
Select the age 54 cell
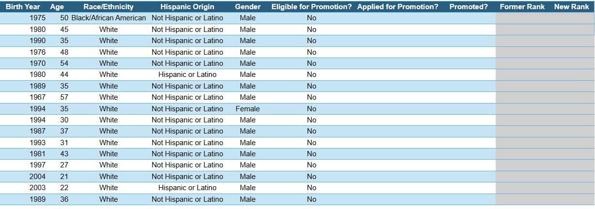coord(64,63)
